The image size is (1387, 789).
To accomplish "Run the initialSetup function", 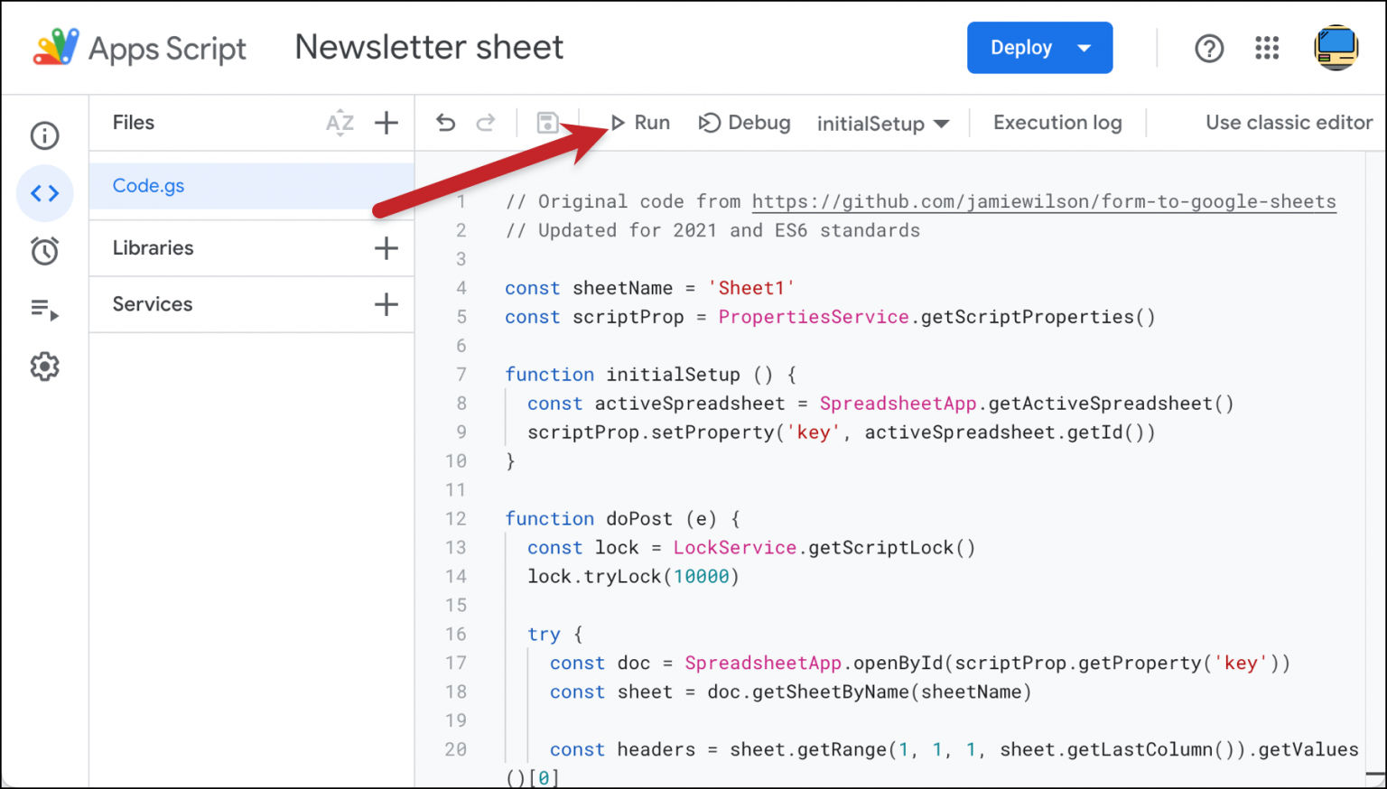I will click(640, 122).
